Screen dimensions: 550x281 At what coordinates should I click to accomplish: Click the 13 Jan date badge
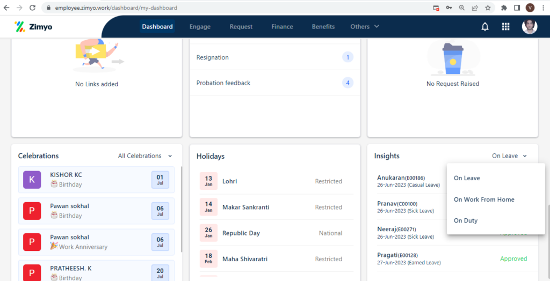coord(208,181)
